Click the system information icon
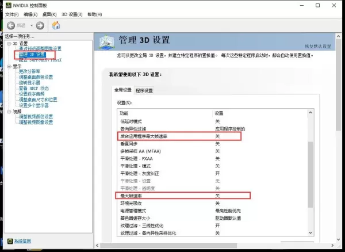The image size is (345, 252). pyautogui.click(x=10, y=241)
